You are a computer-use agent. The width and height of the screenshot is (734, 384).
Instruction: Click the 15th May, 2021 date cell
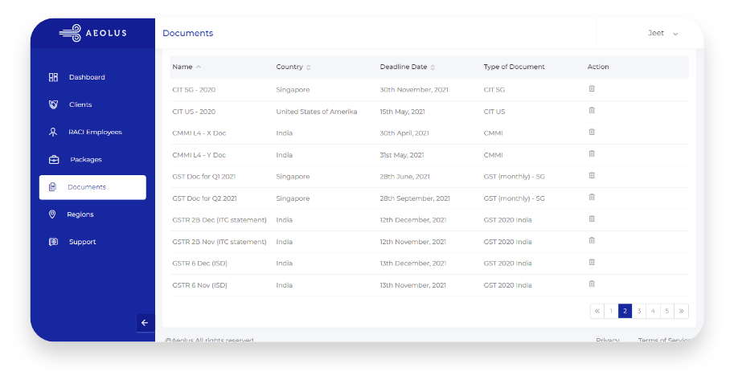(x=403, y=112)
